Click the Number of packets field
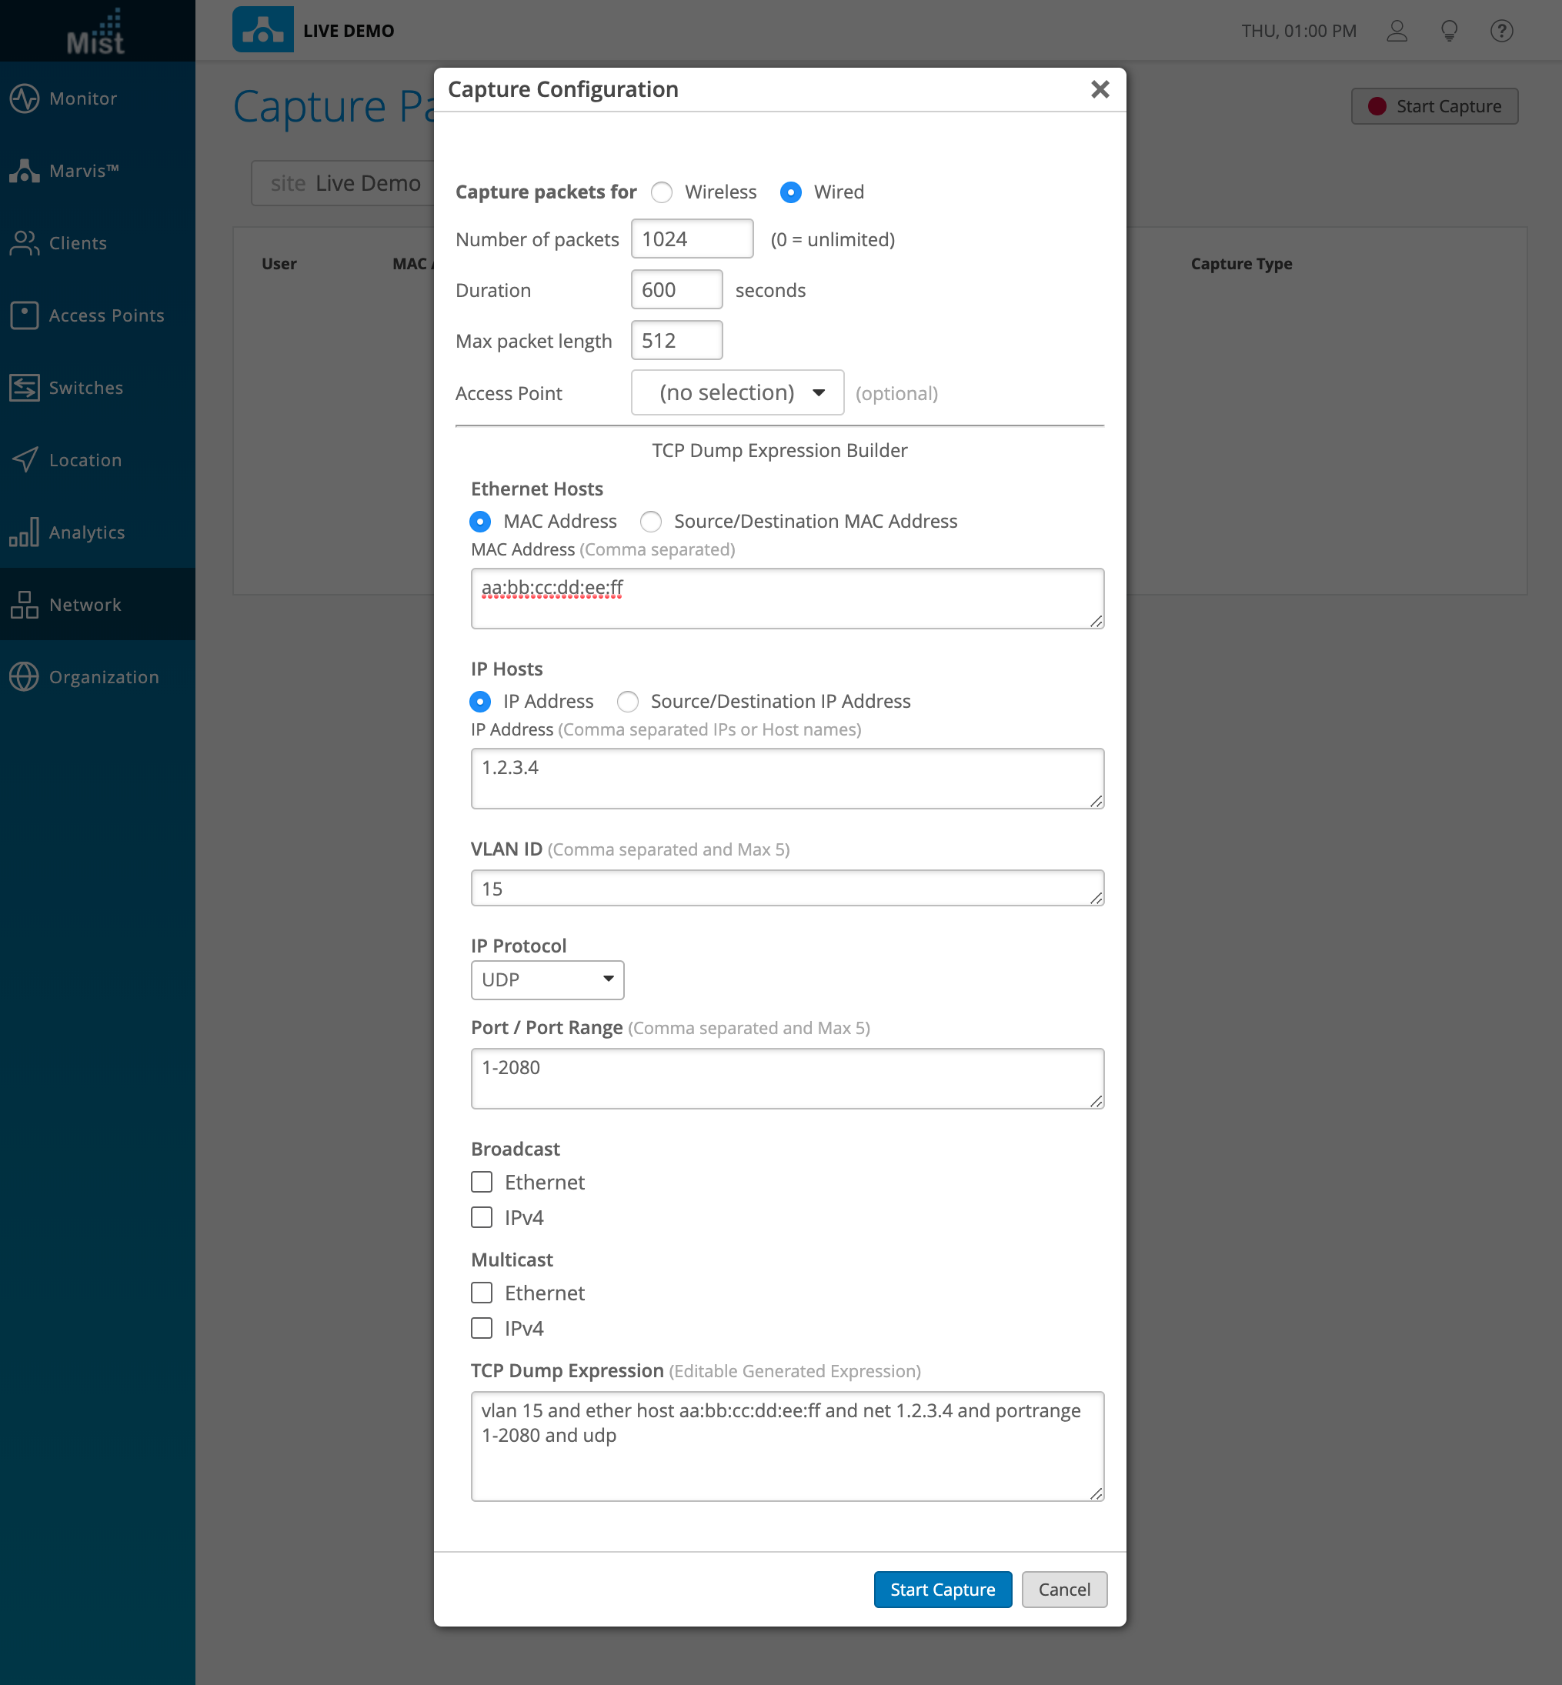This screenshot has height=1685, width=1562. pos(692,239)
